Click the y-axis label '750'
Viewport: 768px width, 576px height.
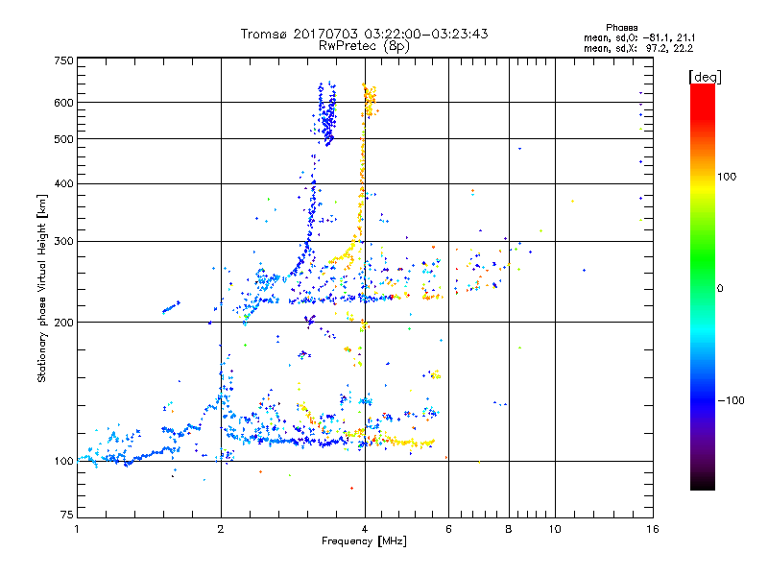click(63, 60)
